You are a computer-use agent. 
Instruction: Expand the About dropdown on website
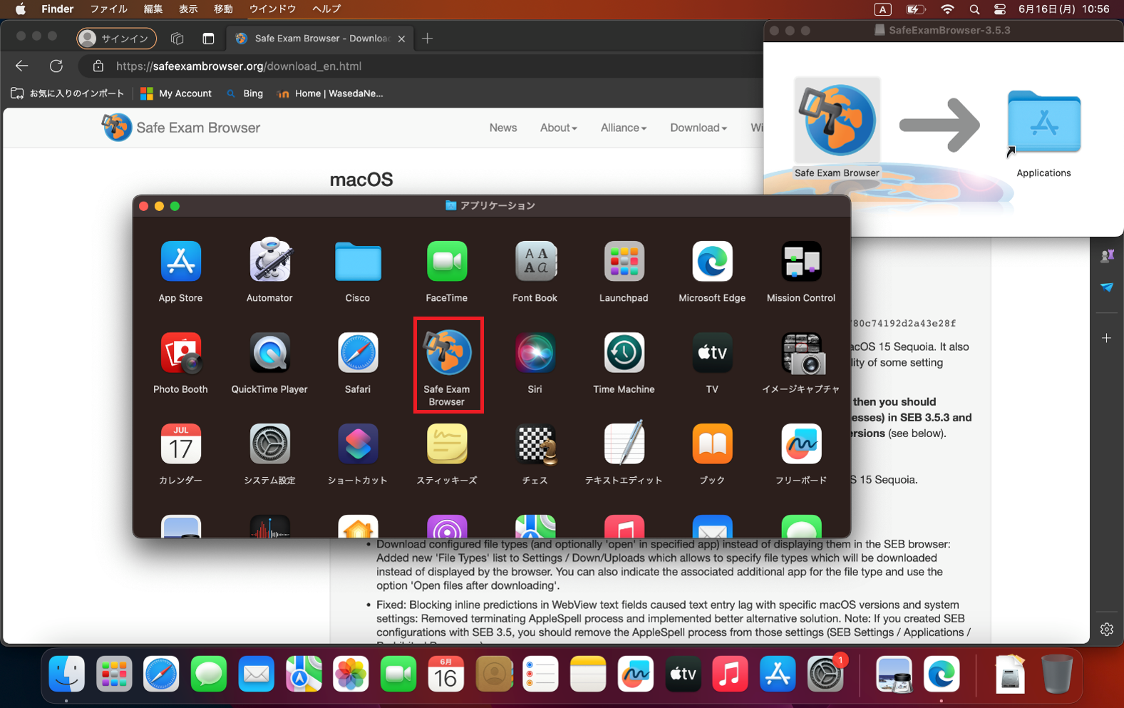558,128
